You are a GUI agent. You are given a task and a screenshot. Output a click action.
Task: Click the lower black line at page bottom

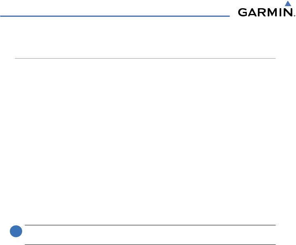150,245
